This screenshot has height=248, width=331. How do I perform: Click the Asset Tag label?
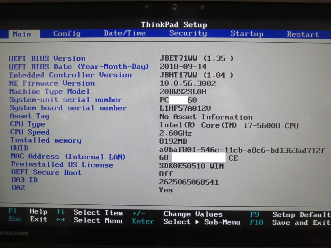29,116
